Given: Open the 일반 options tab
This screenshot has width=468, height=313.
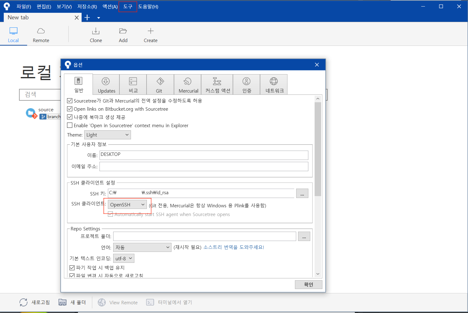Looking at the screenshot, I should click(79, 84).
